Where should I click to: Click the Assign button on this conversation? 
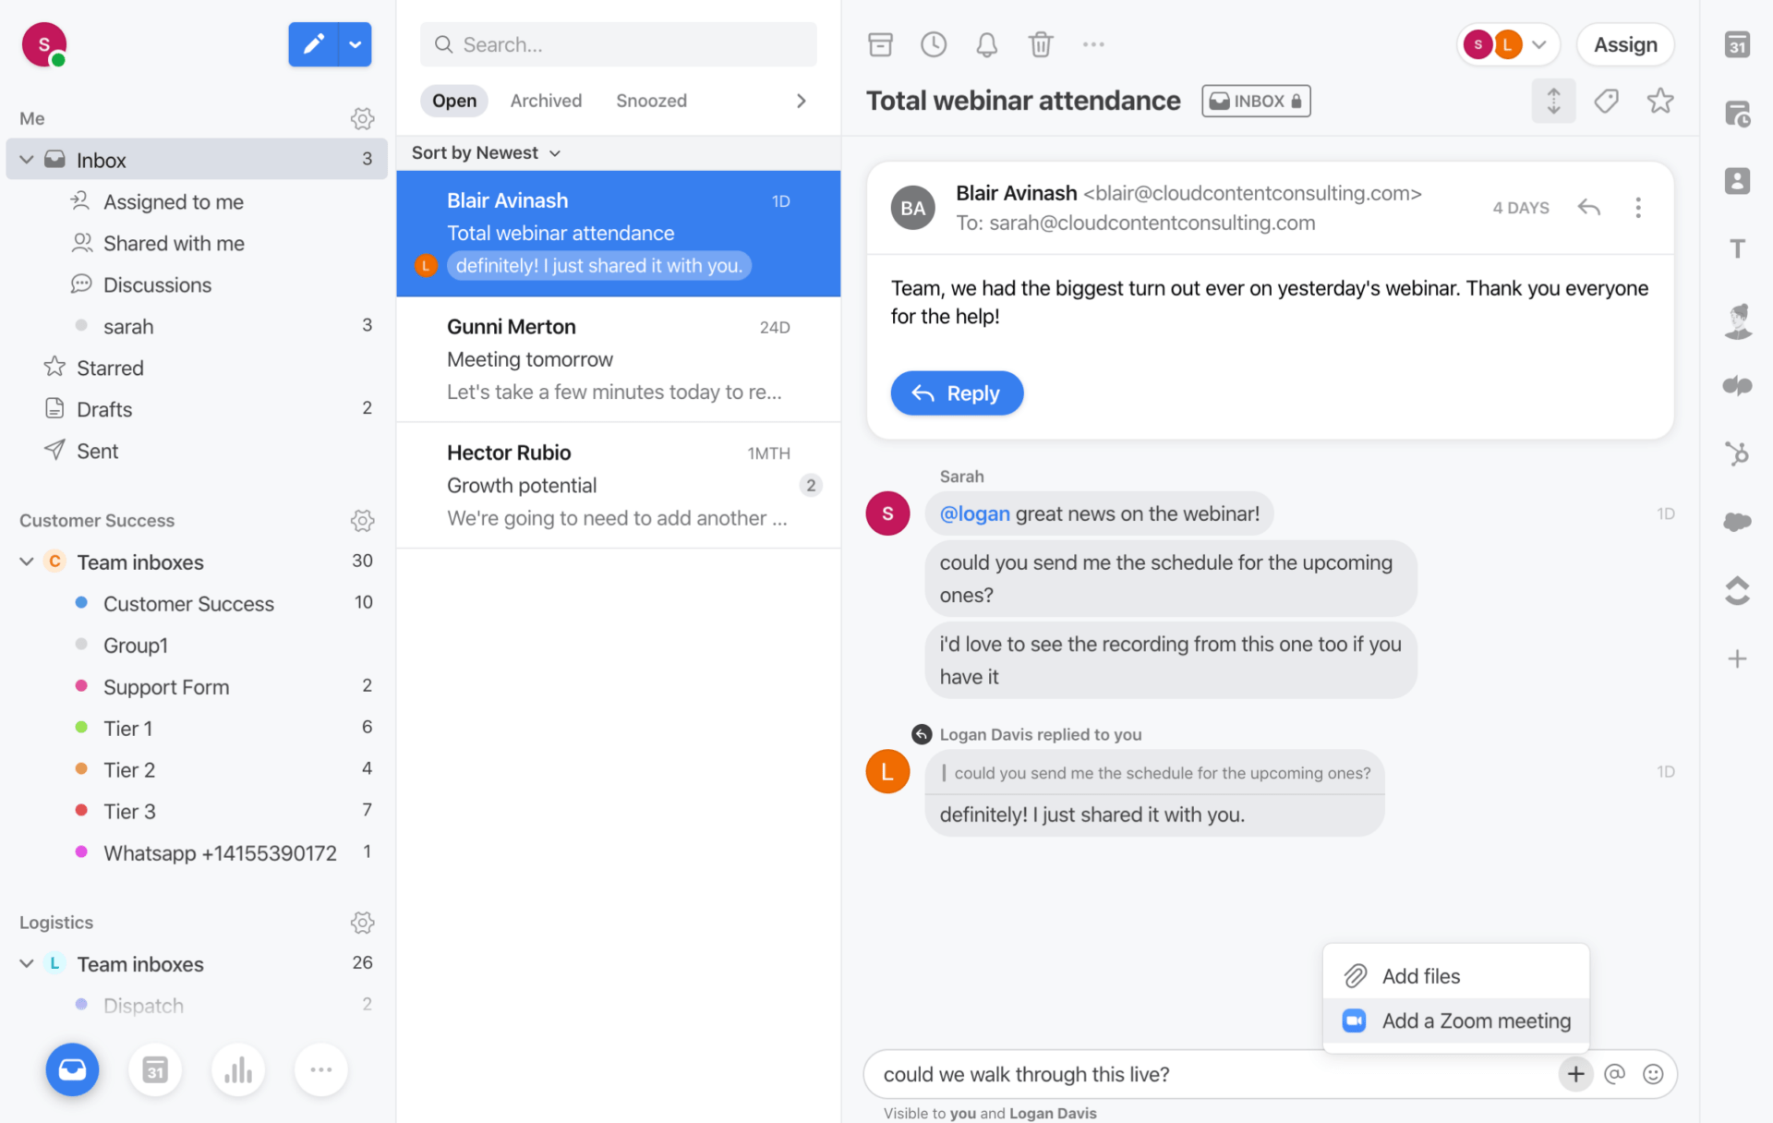[1625, 44]
